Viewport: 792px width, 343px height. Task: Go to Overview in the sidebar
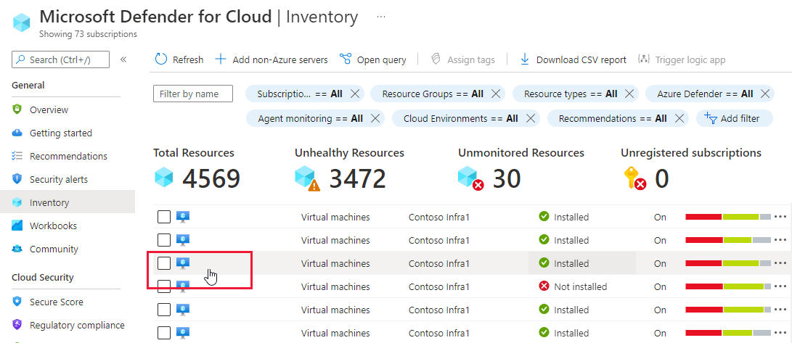[x=49, y=109]
